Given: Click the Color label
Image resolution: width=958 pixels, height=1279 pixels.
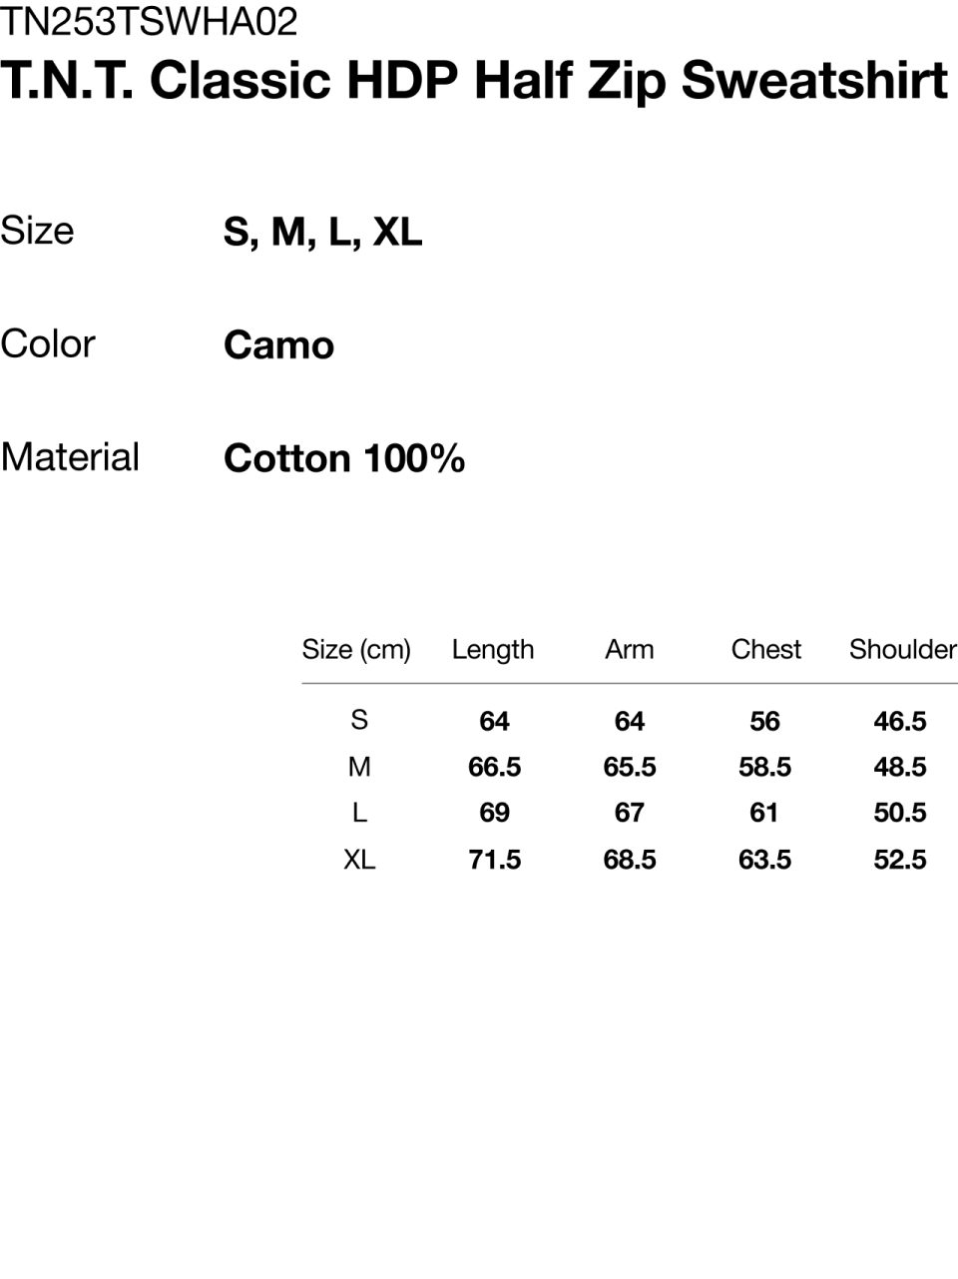Looking at the screenshot, I should [x=48, y=344].
